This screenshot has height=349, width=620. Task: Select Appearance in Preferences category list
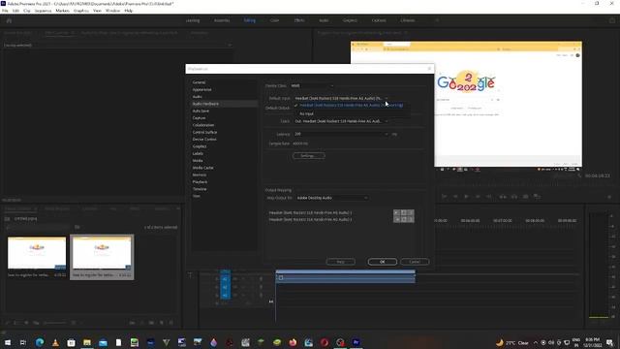point(201,89)
